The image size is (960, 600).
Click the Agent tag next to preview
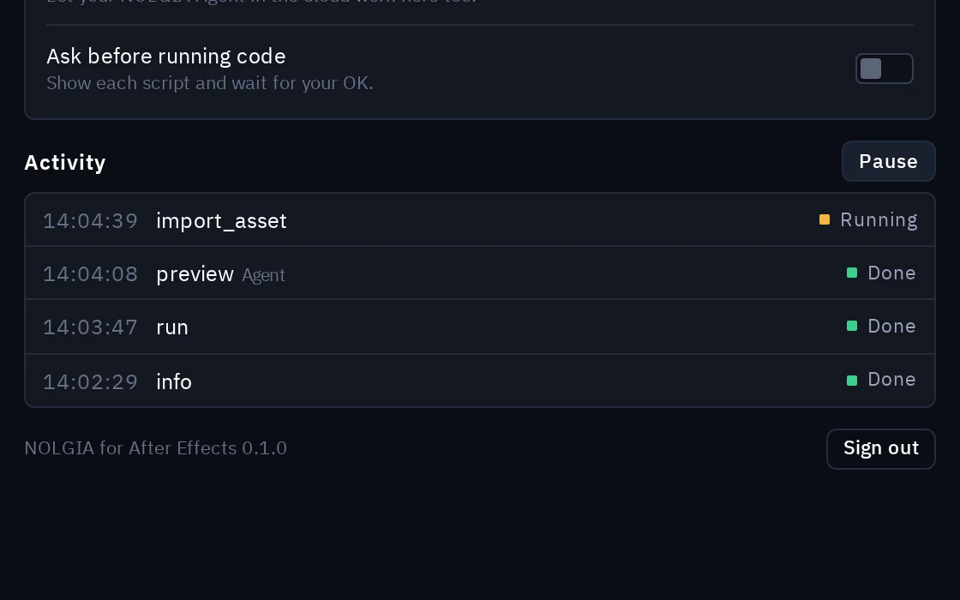click(x=263, y=275)
